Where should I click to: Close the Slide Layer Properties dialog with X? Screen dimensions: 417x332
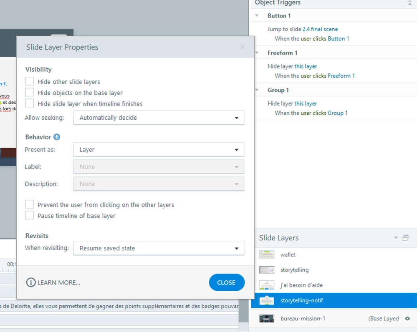242,47
